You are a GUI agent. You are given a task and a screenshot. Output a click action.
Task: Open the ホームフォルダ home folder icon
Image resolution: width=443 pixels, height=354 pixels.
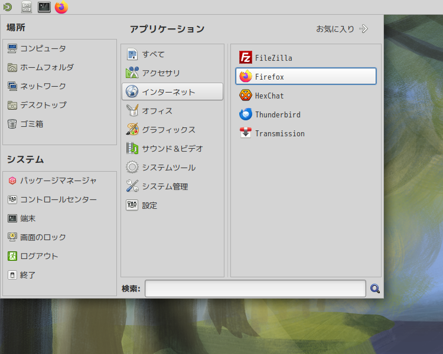[x=12, y=67]
